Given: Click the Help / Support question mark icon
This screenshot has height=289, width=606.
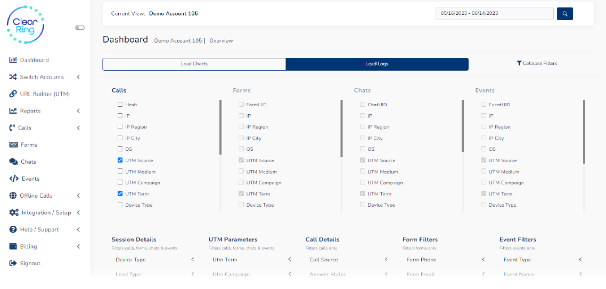Looking at the screenshot, I should point(13,229).
